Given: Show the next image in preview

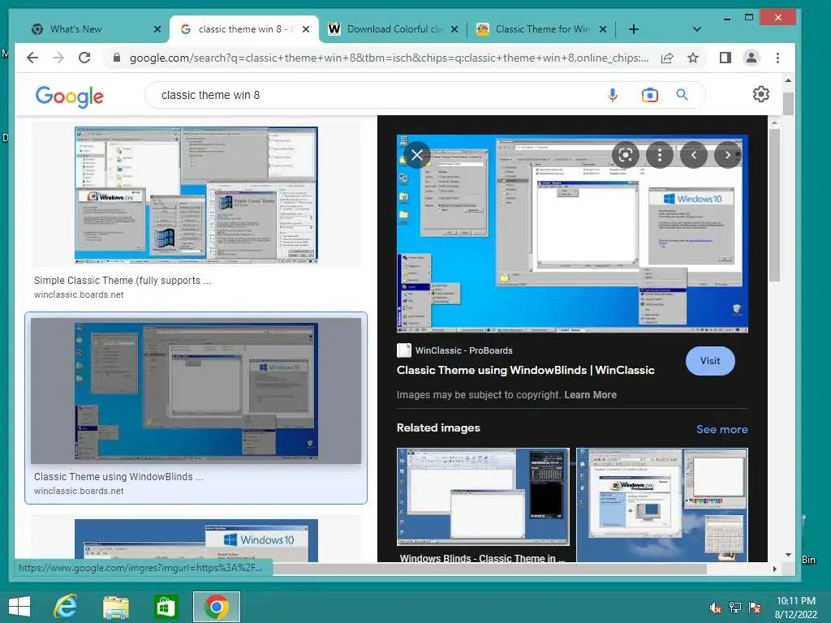Looking at the screenshot, I should coord(728,155).
